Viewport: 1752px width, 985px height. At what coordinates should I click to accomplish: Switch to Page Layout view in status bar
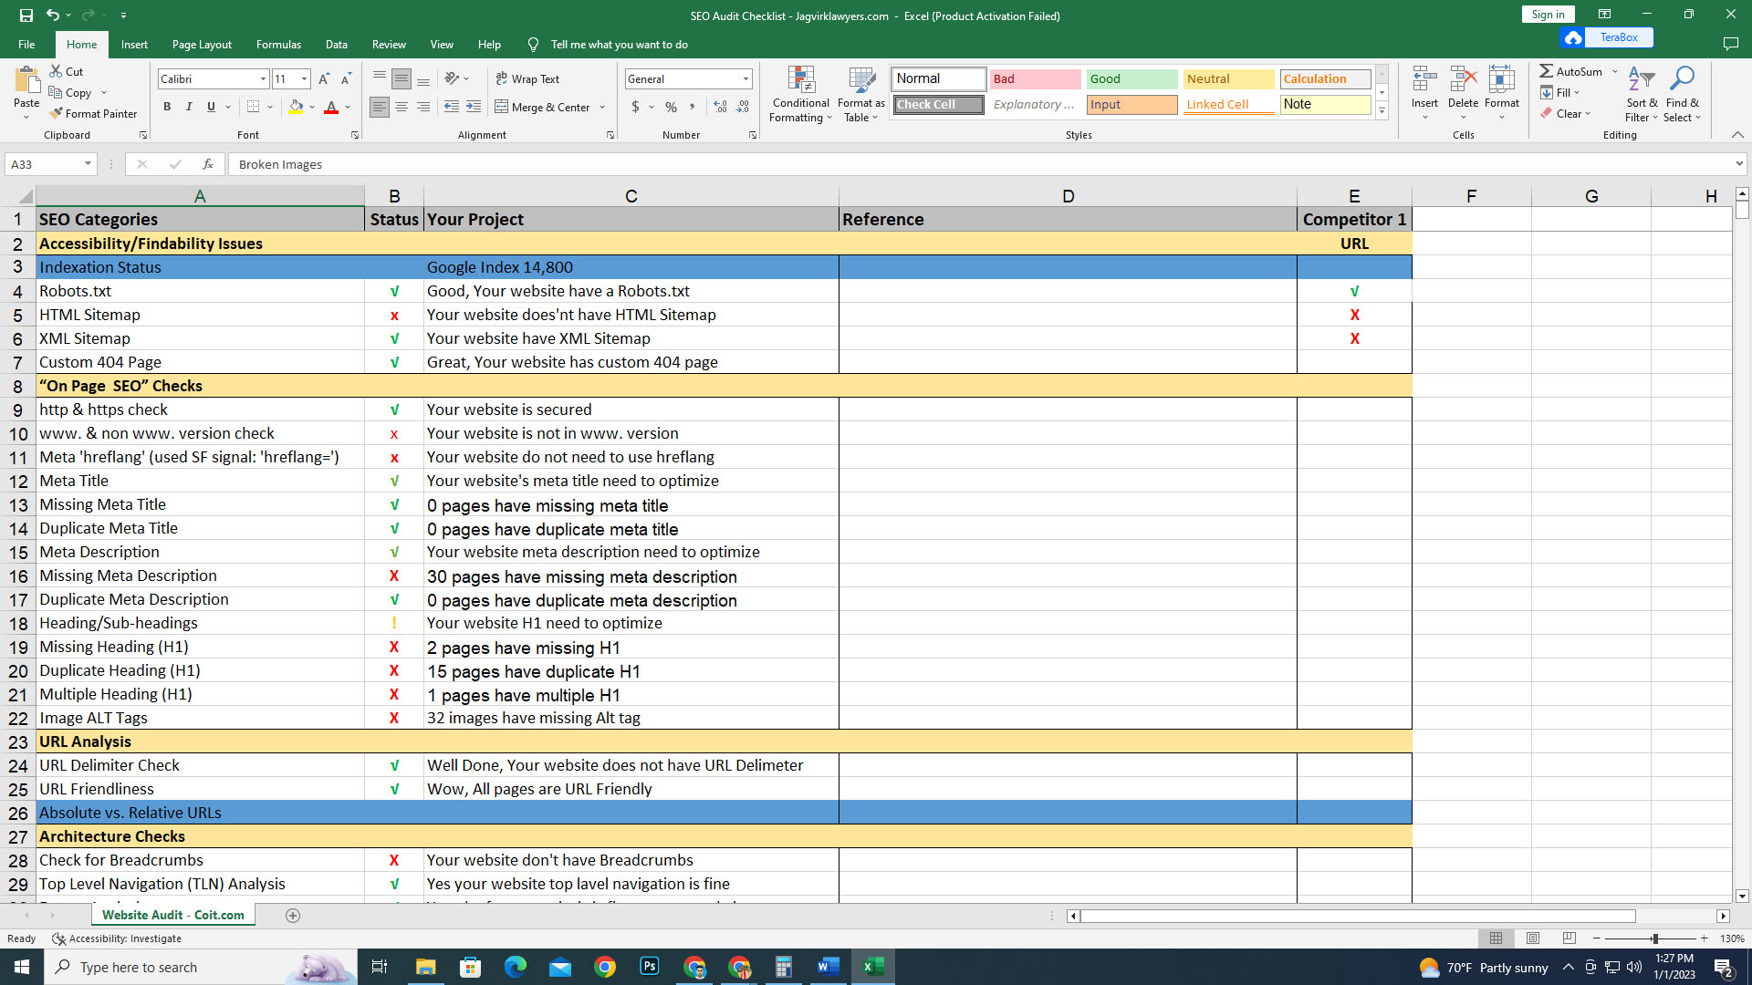pos(1533,938)
